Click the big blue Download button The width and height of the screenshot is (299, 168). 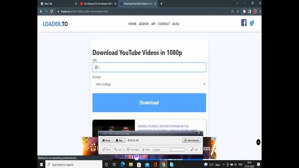tap(149, 103)
